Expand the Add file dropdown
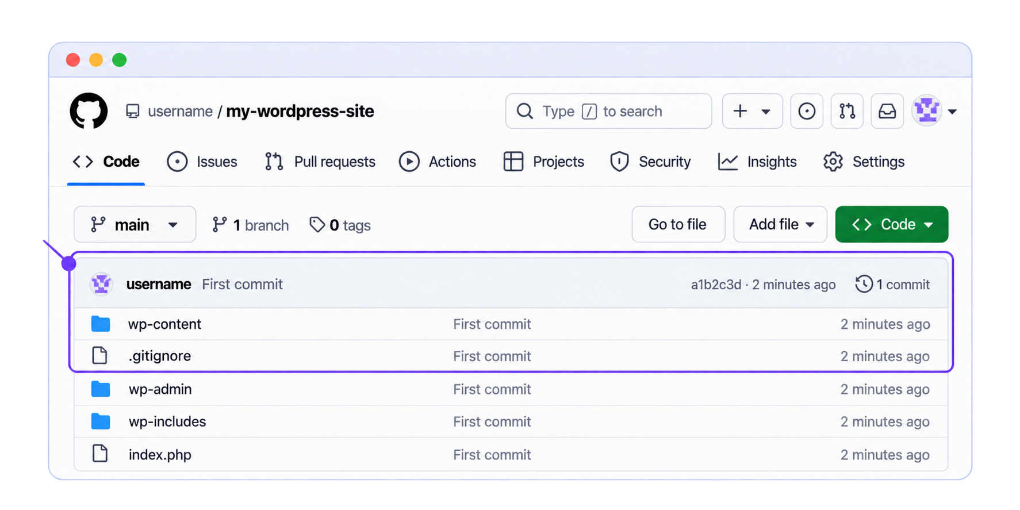This screenshot has height=510, width=1020. pos(780,224)
